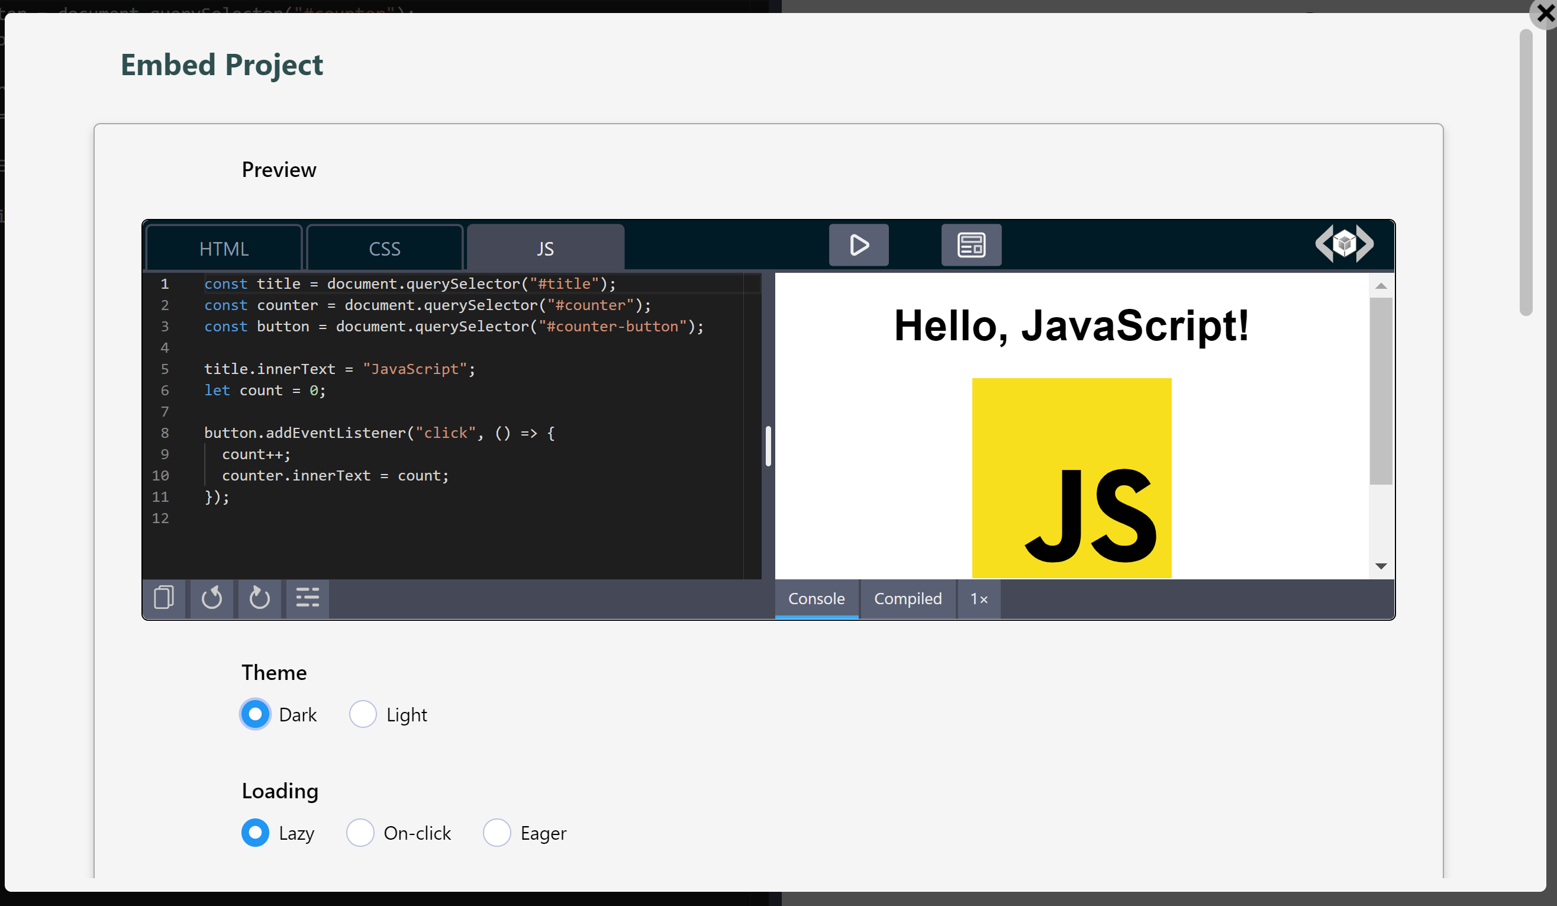Image resolution: width=1557 pixels, height=906 pixels.
Task: Refresh the preview pane
Action: [x=259, y=598]
